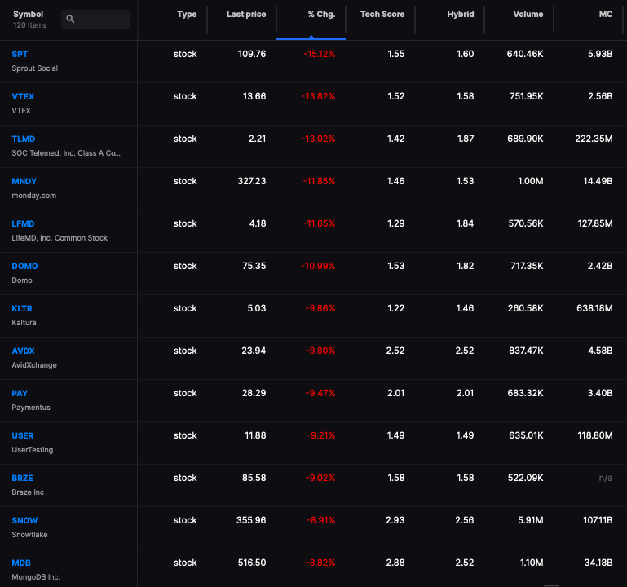Image resolution: width=627 pixels, height=587 pixels.
Task: Click the -11.85% change for MNDY
Action: (319, 181)
